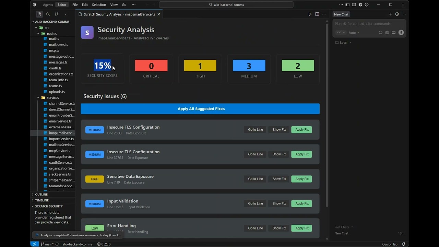Open the Go menu
Viewport: 439px width, 247px height.
tap(124, 5)
